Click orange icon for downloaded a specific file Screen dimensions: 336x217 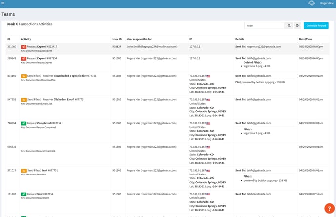(24, 76)
